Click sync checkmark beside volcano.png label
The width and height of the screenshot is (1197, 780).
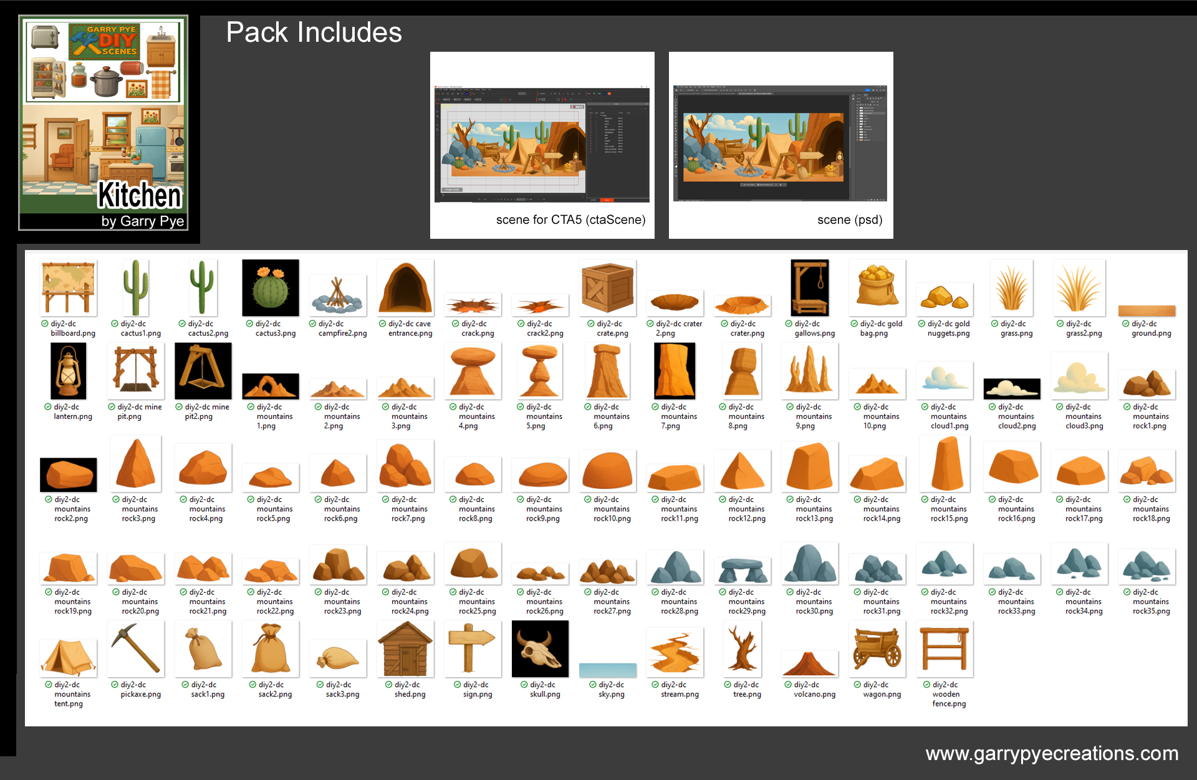787,685
